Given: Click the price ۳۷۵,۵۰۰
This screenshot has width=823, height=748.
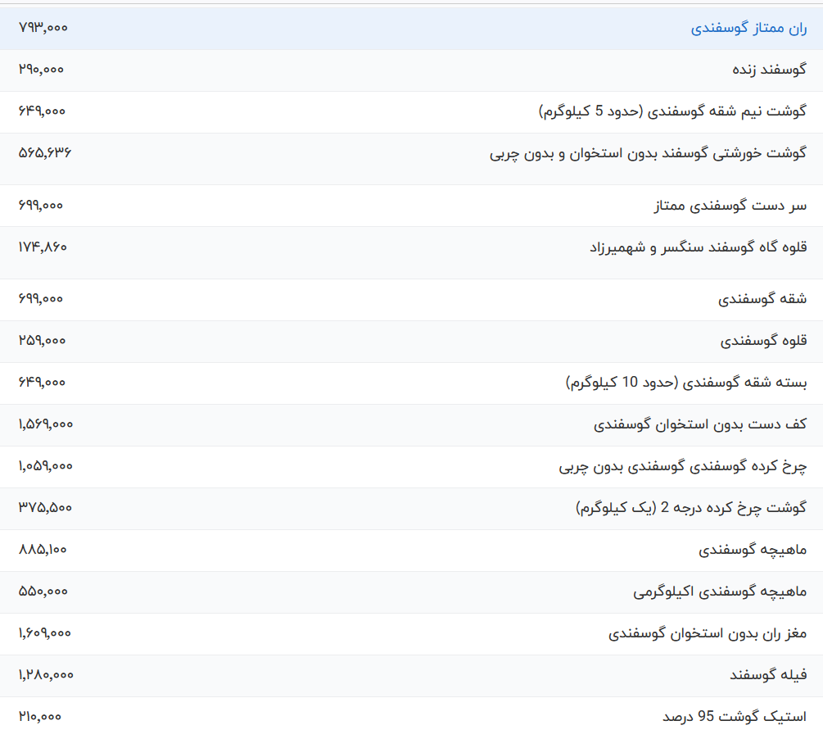Looking at the screenshot, I should click(45, 508).
